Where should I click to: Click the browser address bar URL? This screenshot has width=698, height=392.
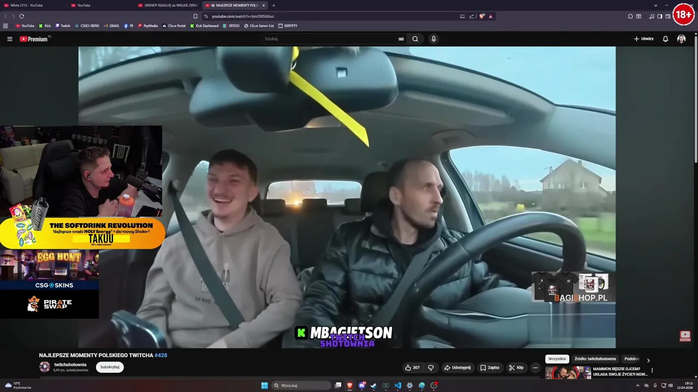point(243,16)
